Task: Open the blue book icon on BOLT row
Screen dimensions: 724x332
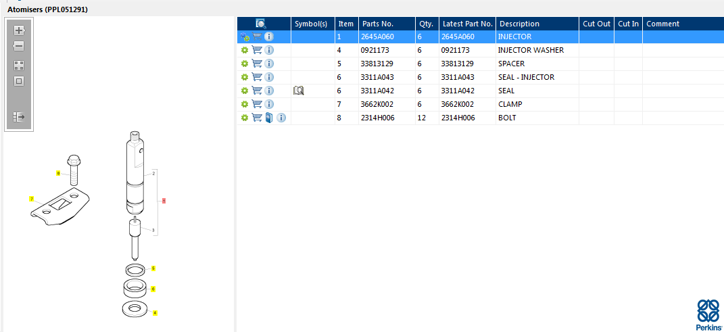Action: (x=269, y=118)
